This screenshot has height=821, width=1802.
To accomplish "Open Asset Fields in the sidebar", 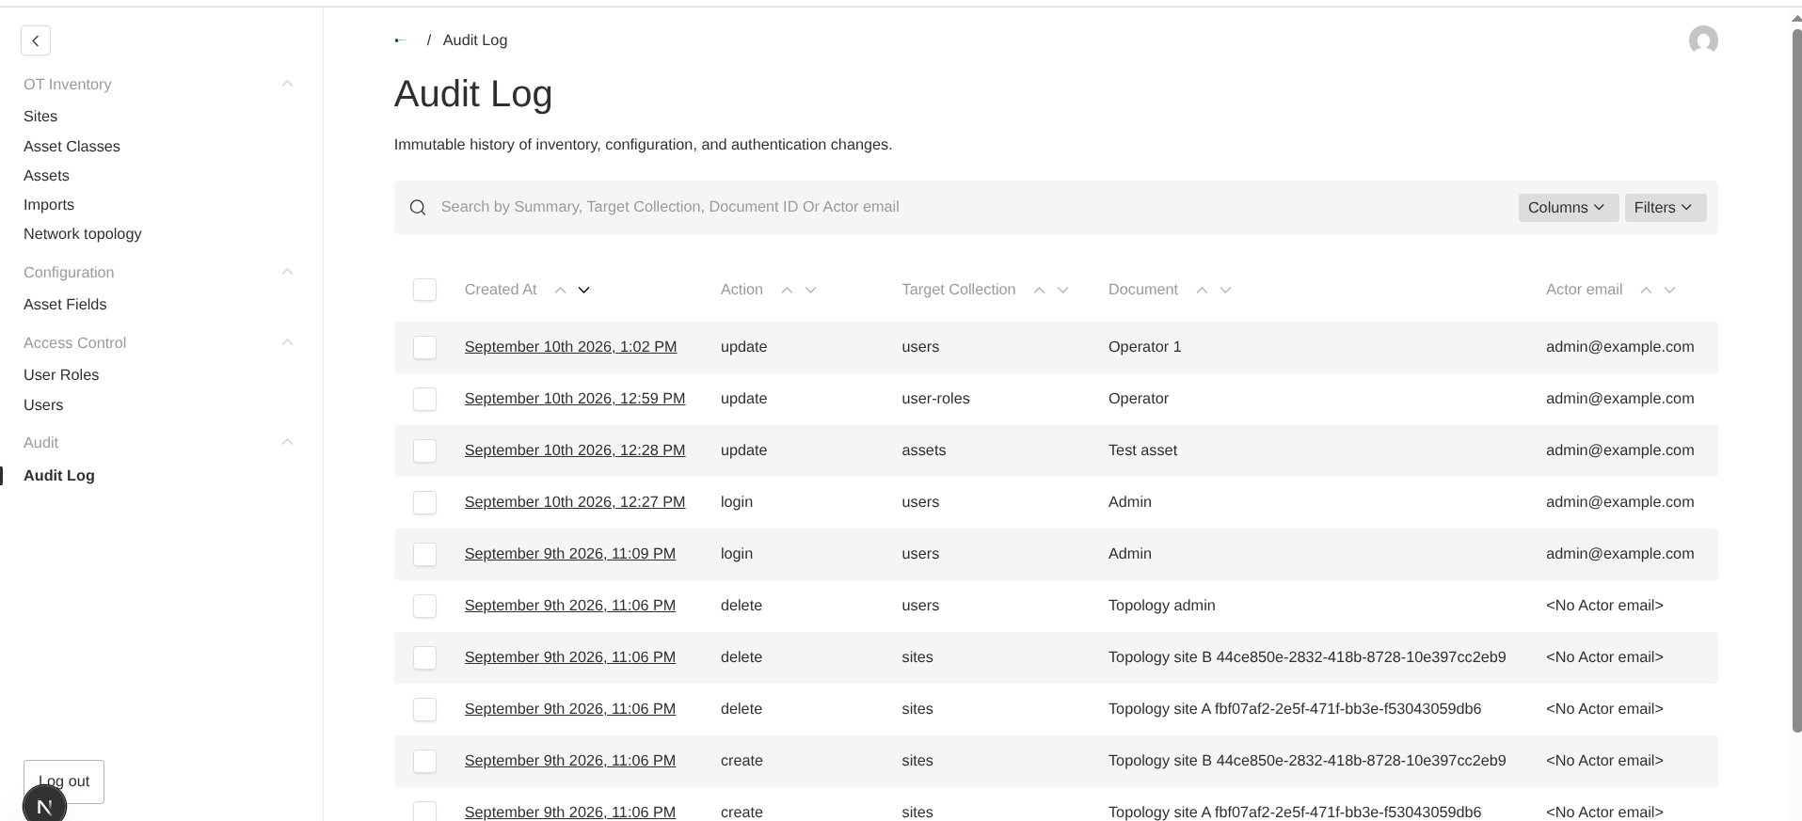I will pos(65,305).
